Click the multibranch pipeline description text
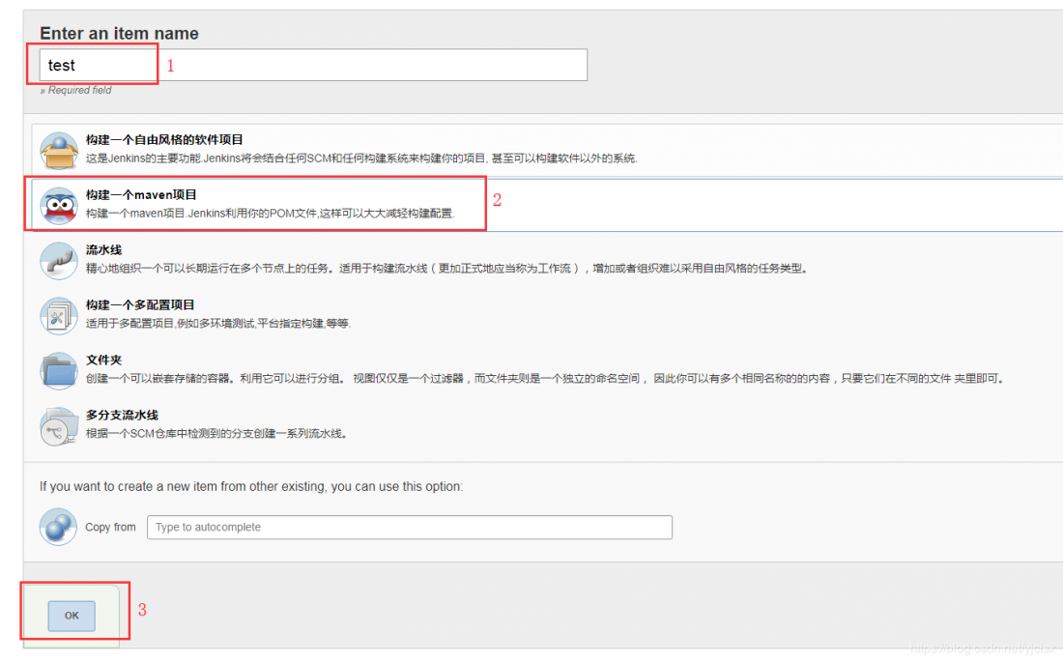 coord(216,433)
